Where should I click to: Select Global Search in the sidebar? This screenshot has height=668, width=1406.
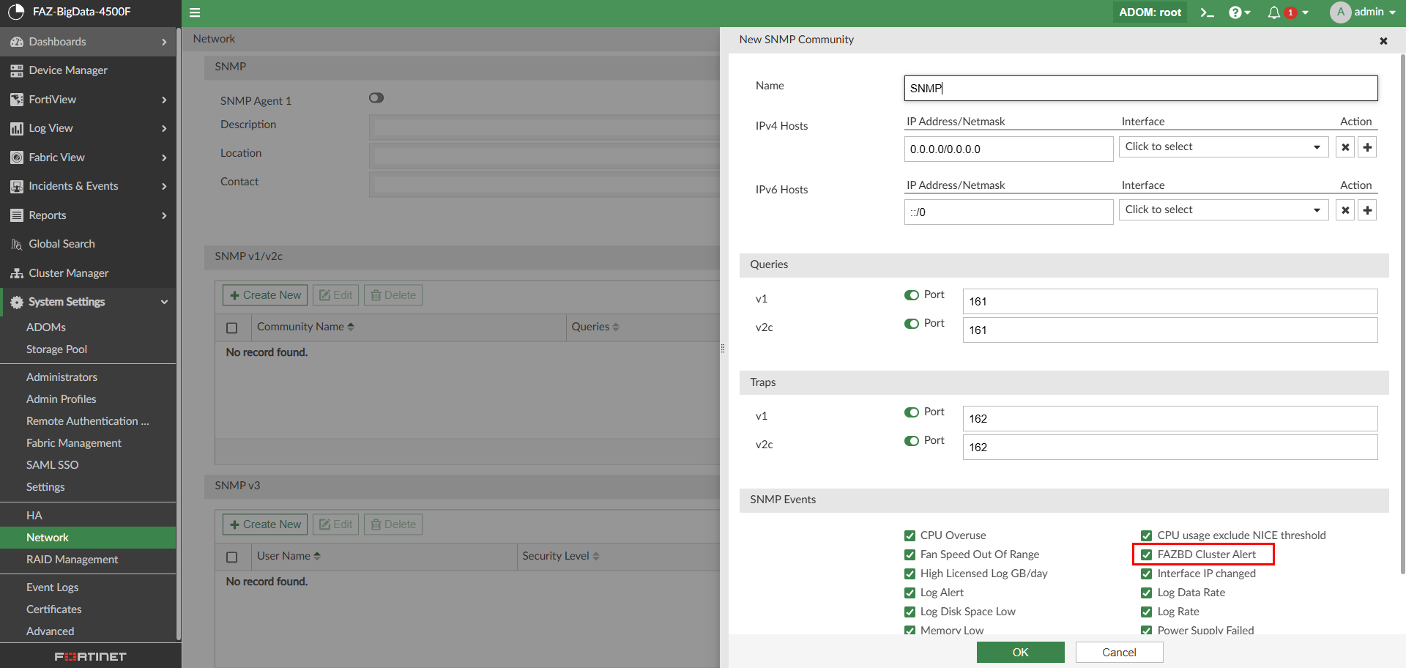62,243
